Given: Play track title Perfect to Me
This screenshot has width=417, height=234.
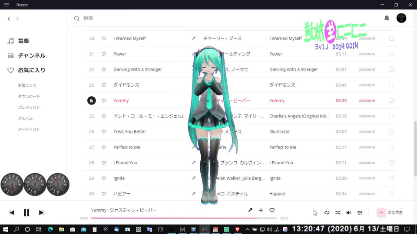Looking at the screenshot, I should coord(126,147).
